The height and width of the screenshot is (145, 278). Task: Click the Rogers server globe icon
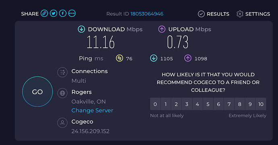[x=62, y=93]
